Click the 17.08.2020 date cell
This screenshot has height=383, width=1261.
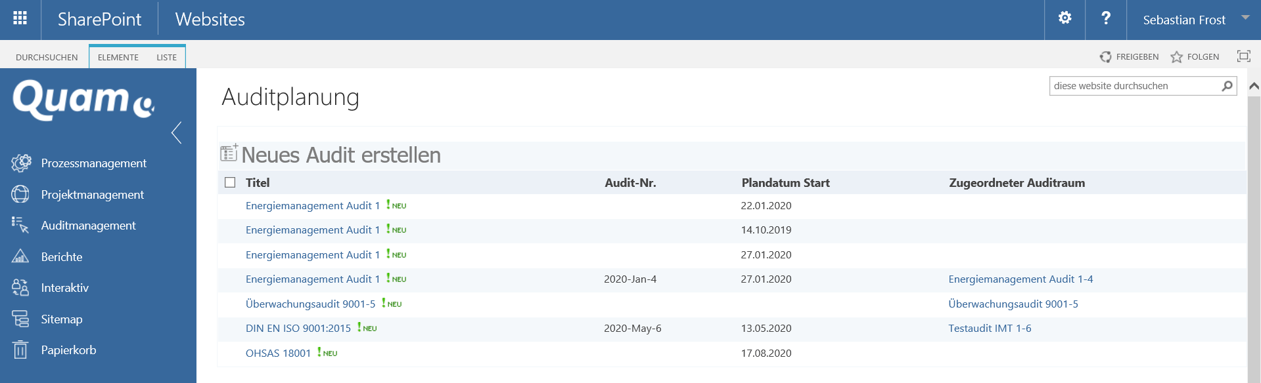click(x=766, y=353)
